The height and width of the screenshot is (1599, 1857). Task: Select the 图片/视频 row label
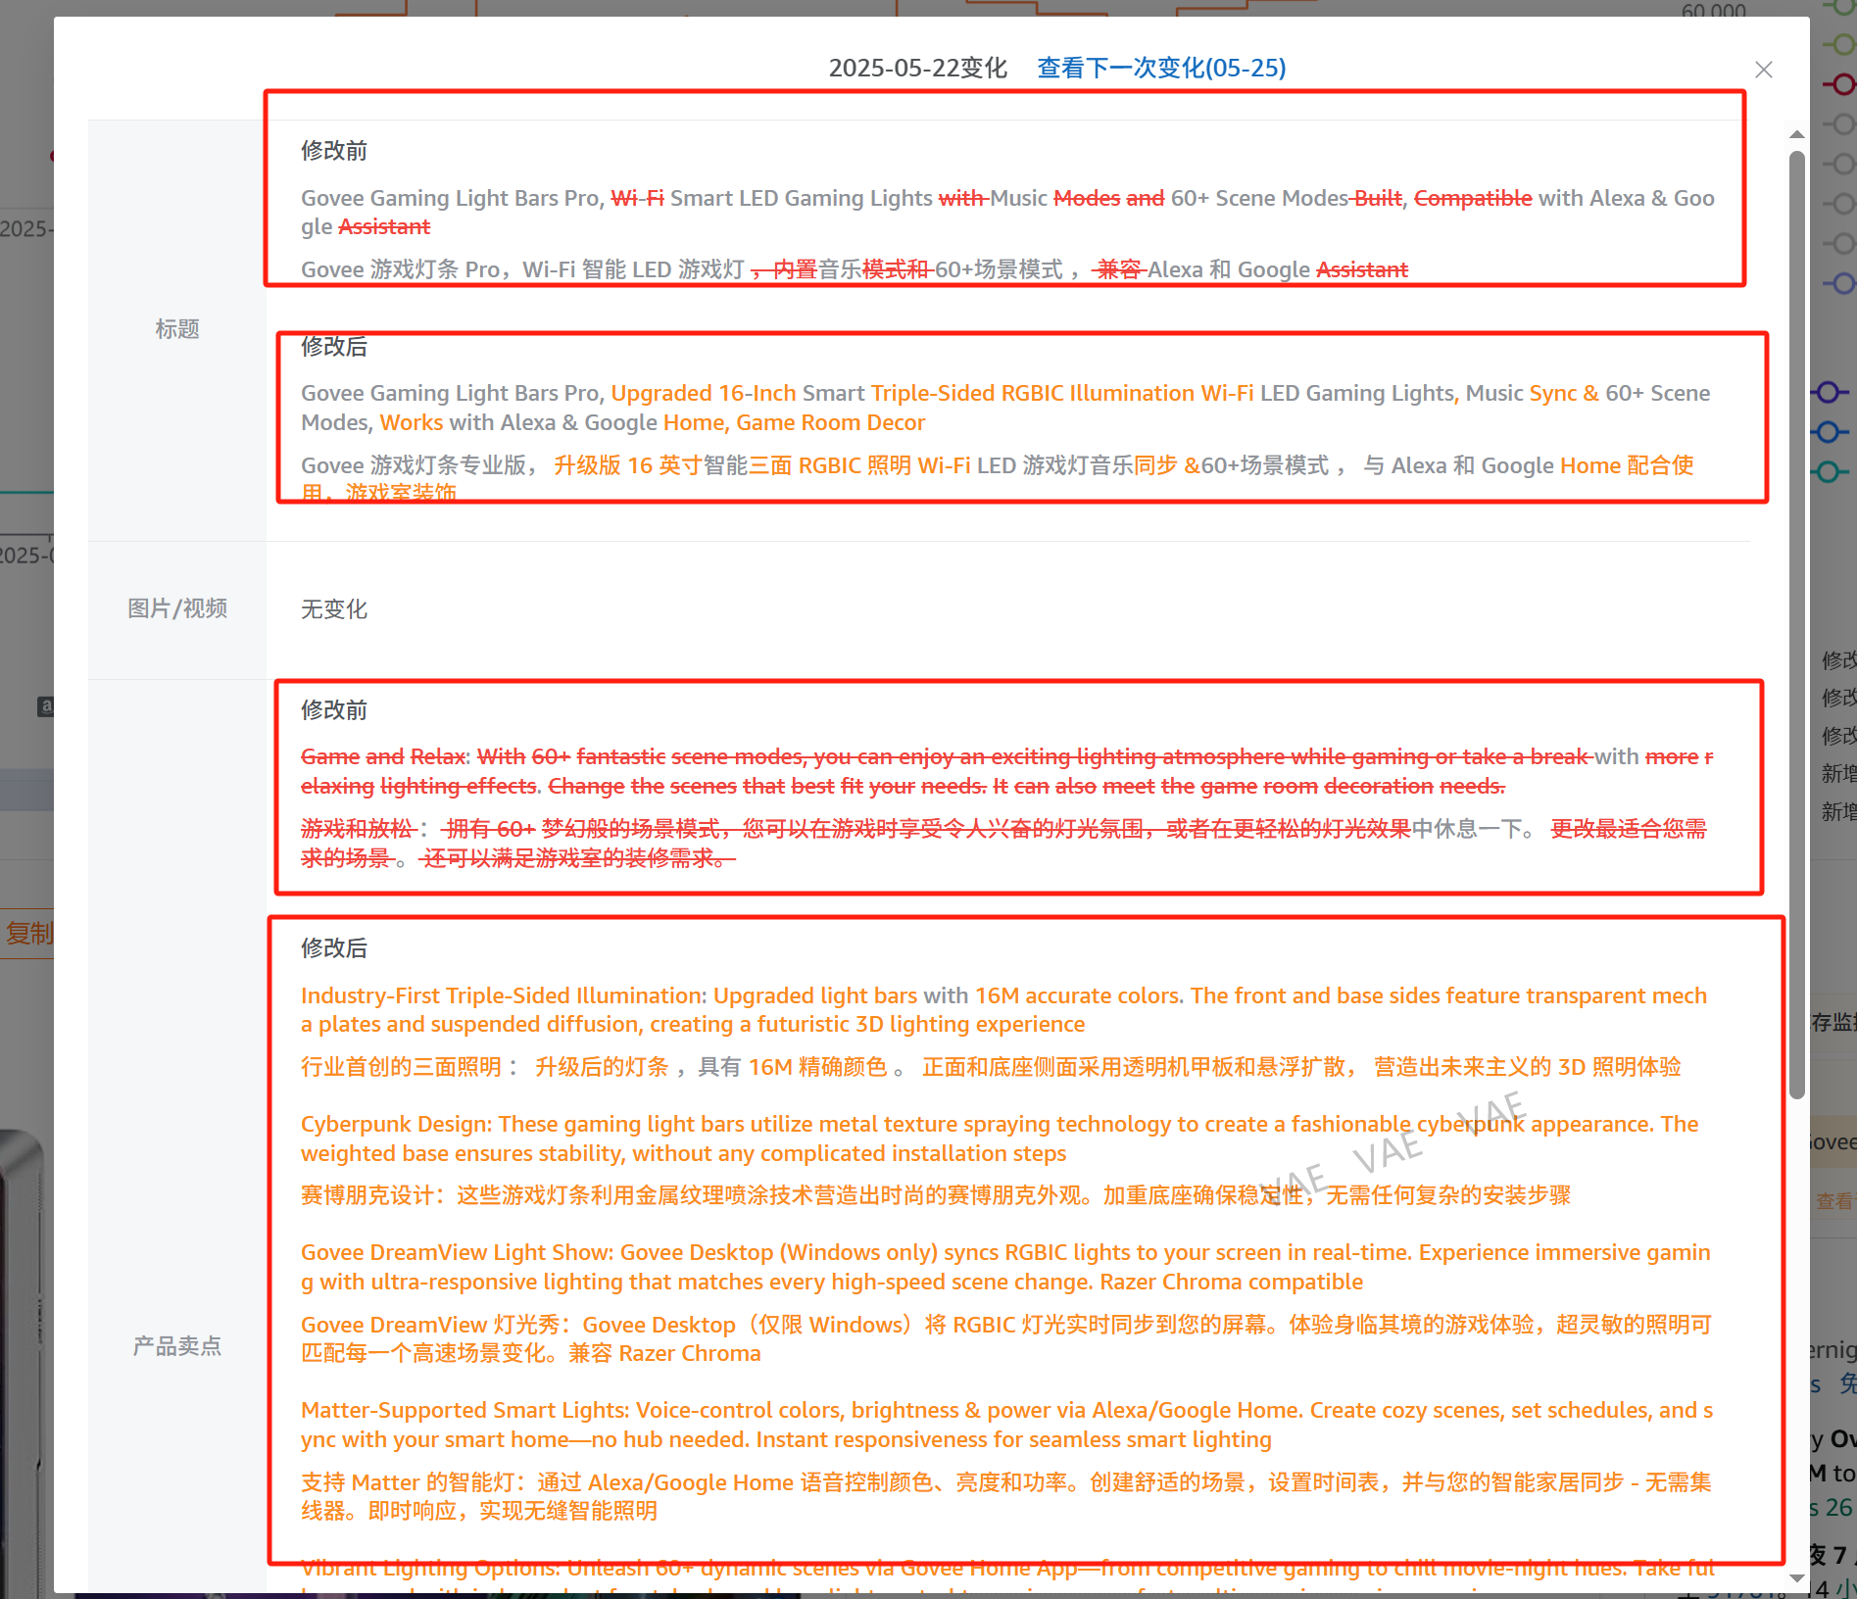[177, 608]
